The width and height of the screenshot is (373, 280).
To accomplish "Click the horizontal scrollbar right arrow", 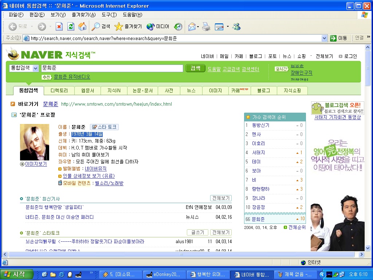I will pos(362,254).
